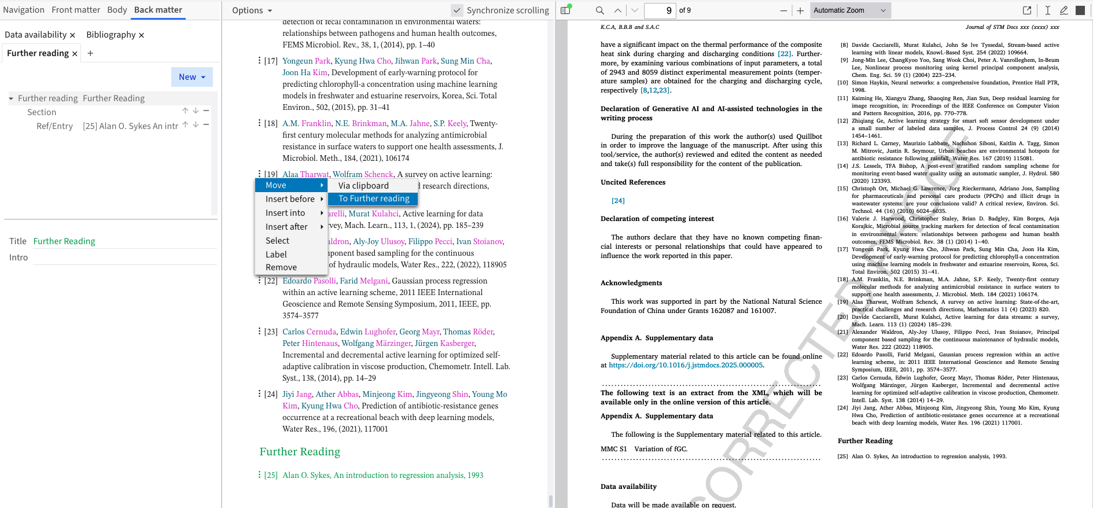1093x508 pixels.
Task: Select Remove from the context menu
Action: tap(281, 267)
